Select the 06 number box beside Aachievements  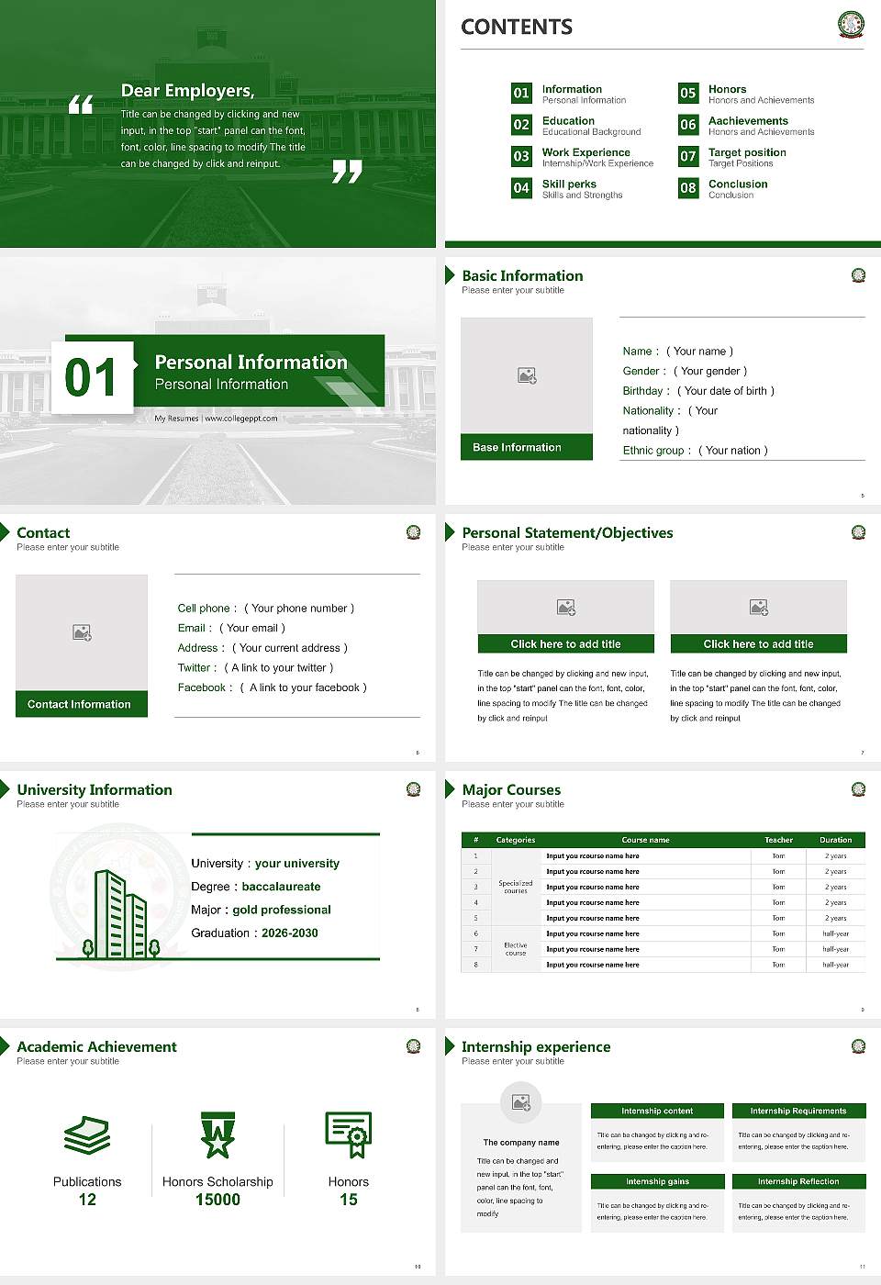(x=688, y=125)
